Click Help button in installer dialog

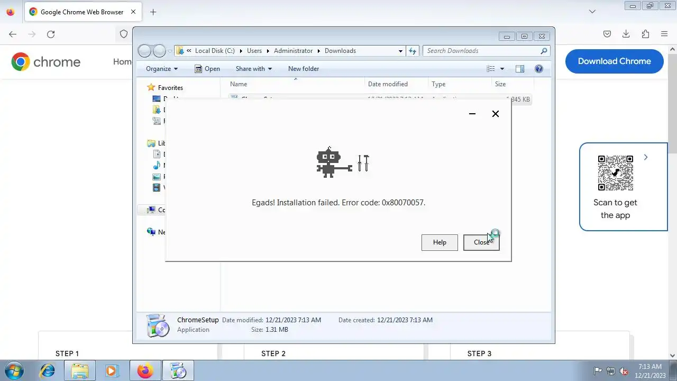(440, 242)
